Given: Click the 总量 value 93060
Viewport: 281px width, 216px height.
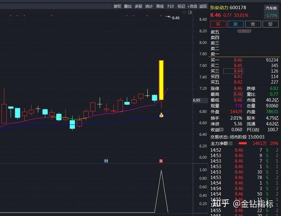Looking at the screenshot, I should (272, 106).
